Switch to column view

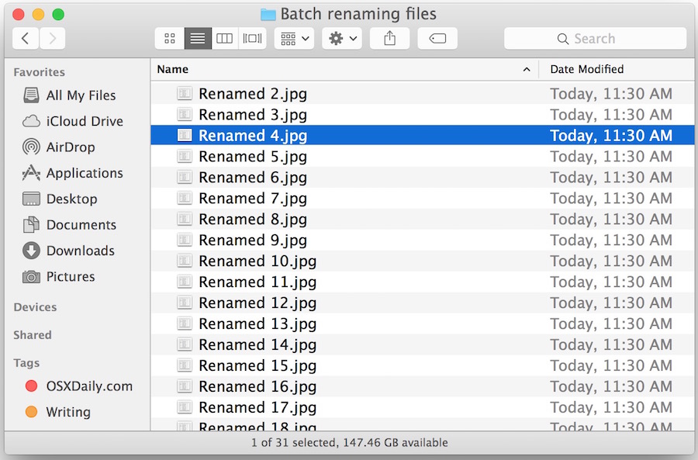pos(224,38)
